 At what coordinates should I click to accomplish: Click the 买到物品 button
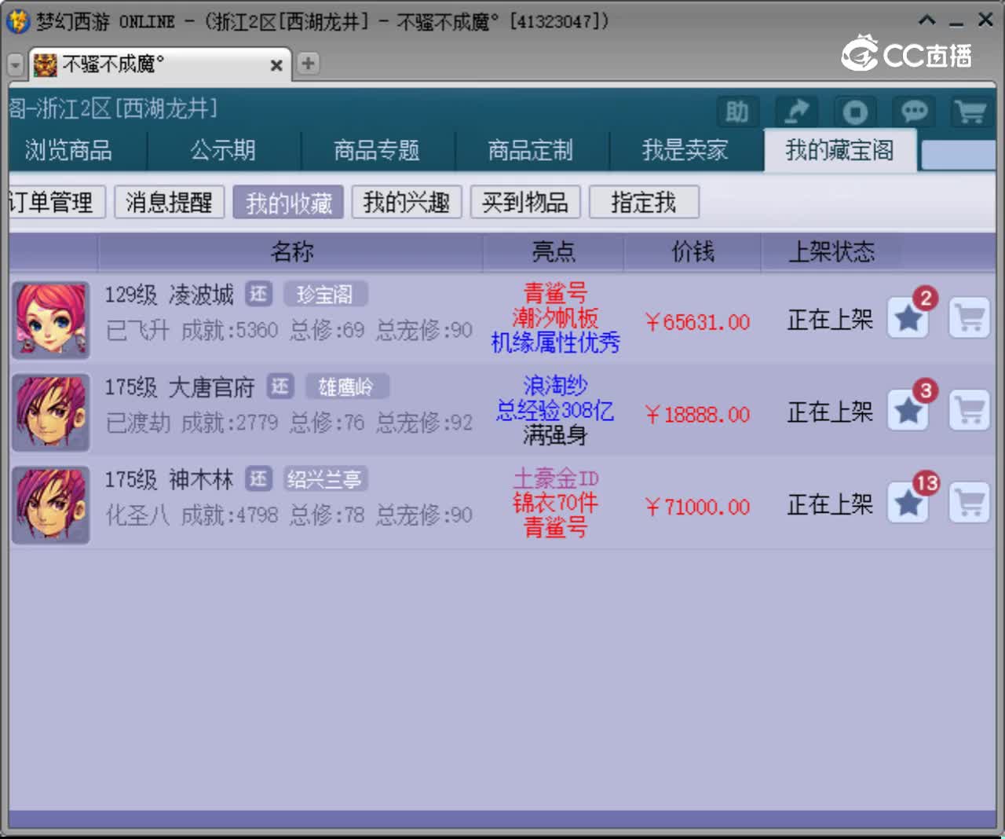(525, 203)
